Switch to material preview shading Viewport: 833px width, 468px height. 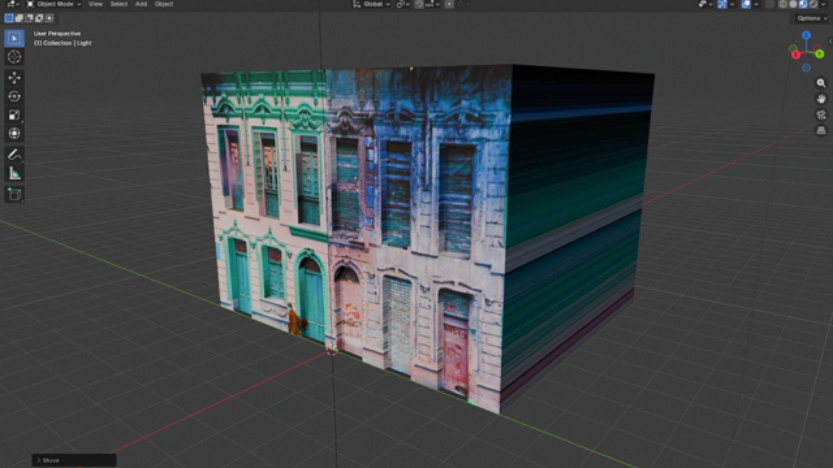pyautogui.click(x=803, y=4)
